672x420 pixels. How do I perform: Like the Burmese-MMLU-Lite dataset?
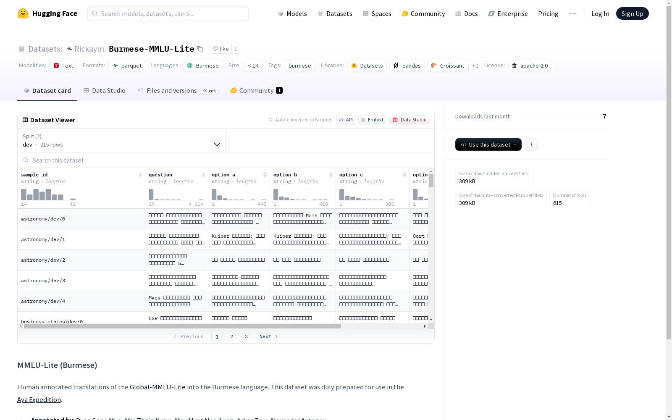[220, 49]
